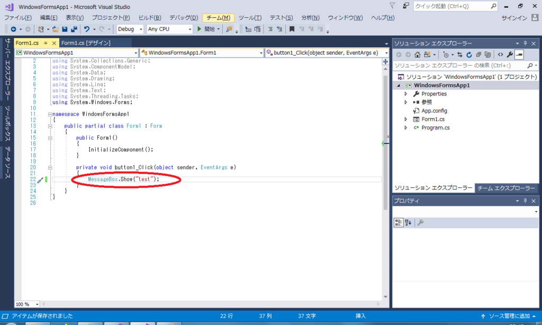Open the button1_Click member dropdown

tap(327, 52)
